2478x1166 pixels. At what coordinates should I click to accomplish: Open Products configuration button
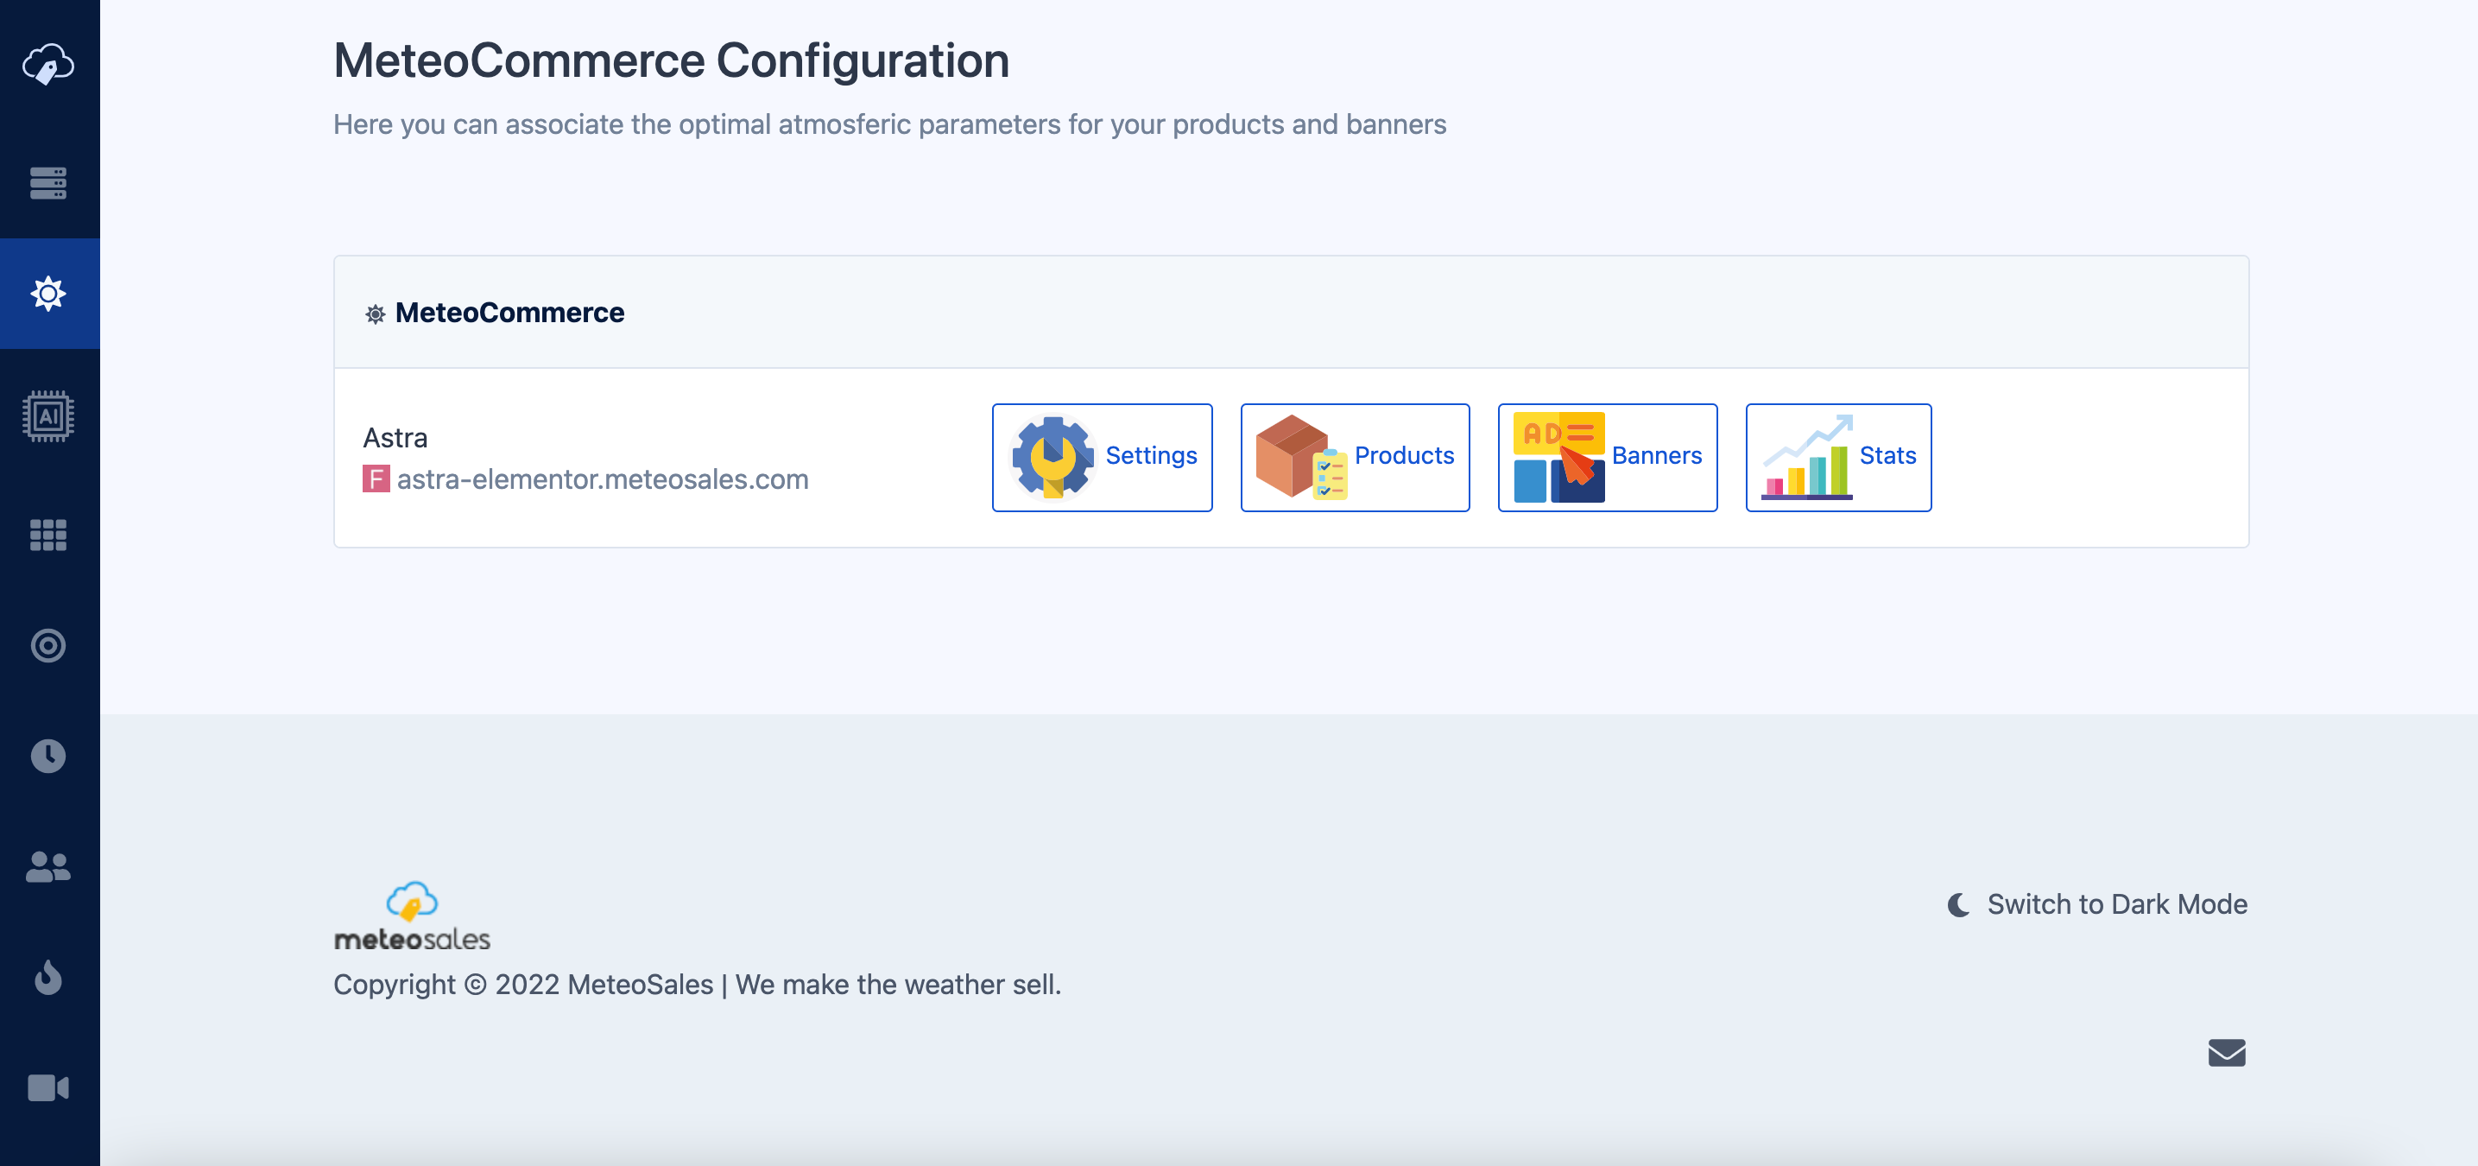(x=1355, y=457)
